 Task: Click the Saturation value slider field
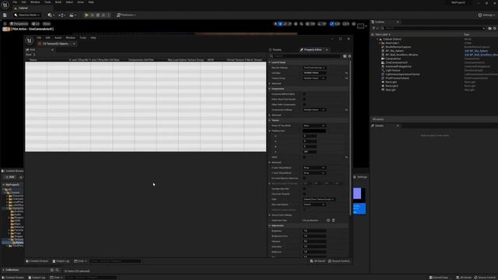[314, 247]
